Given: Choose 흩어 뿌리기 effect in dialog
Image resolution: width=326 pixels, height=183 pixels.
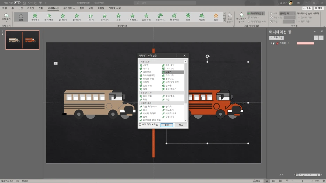Looking at the screenshot, I should point(169,89).
